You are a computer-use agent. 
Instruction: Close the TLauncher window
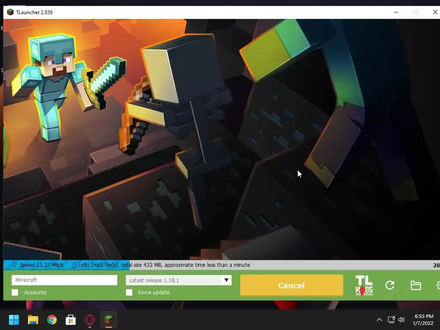click(435, 12)
